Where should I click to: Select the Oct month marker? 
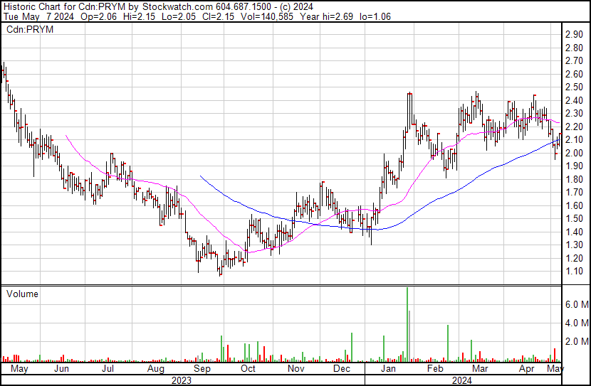point(248,370)
